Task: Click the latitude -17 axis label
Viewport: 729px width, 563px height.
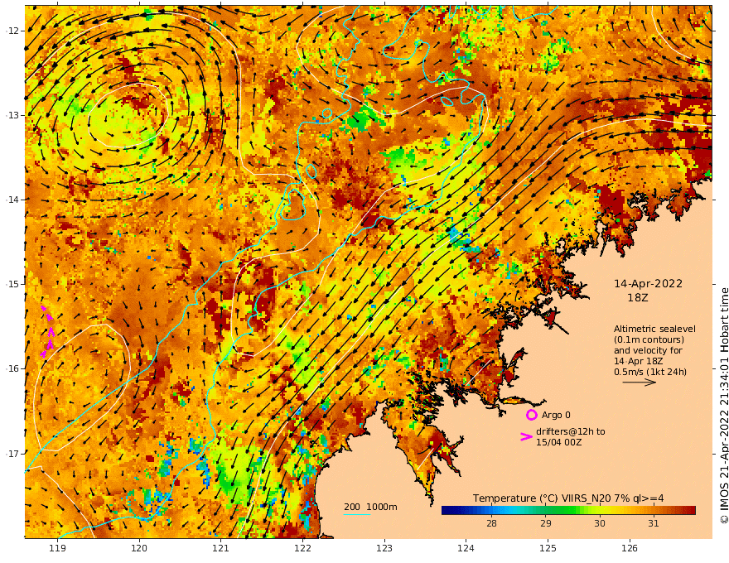Action: tap(12, 454)
